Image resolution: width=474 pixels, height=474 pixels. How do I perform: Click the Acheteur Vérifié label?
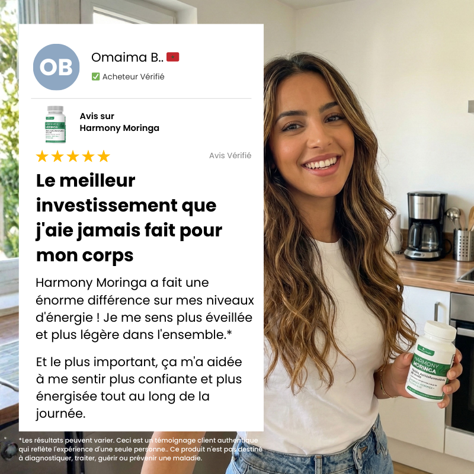point(133,77)
